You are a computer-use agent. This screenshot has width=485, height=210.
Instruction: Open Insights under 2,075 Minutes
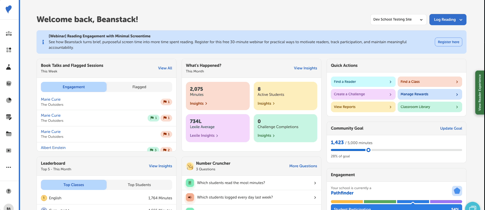click(x=198, y=103)
